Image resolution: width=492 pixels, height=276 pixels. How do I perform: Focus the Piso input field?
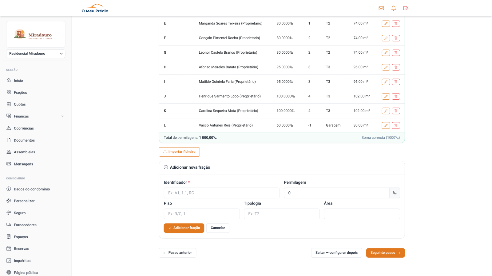202,214
